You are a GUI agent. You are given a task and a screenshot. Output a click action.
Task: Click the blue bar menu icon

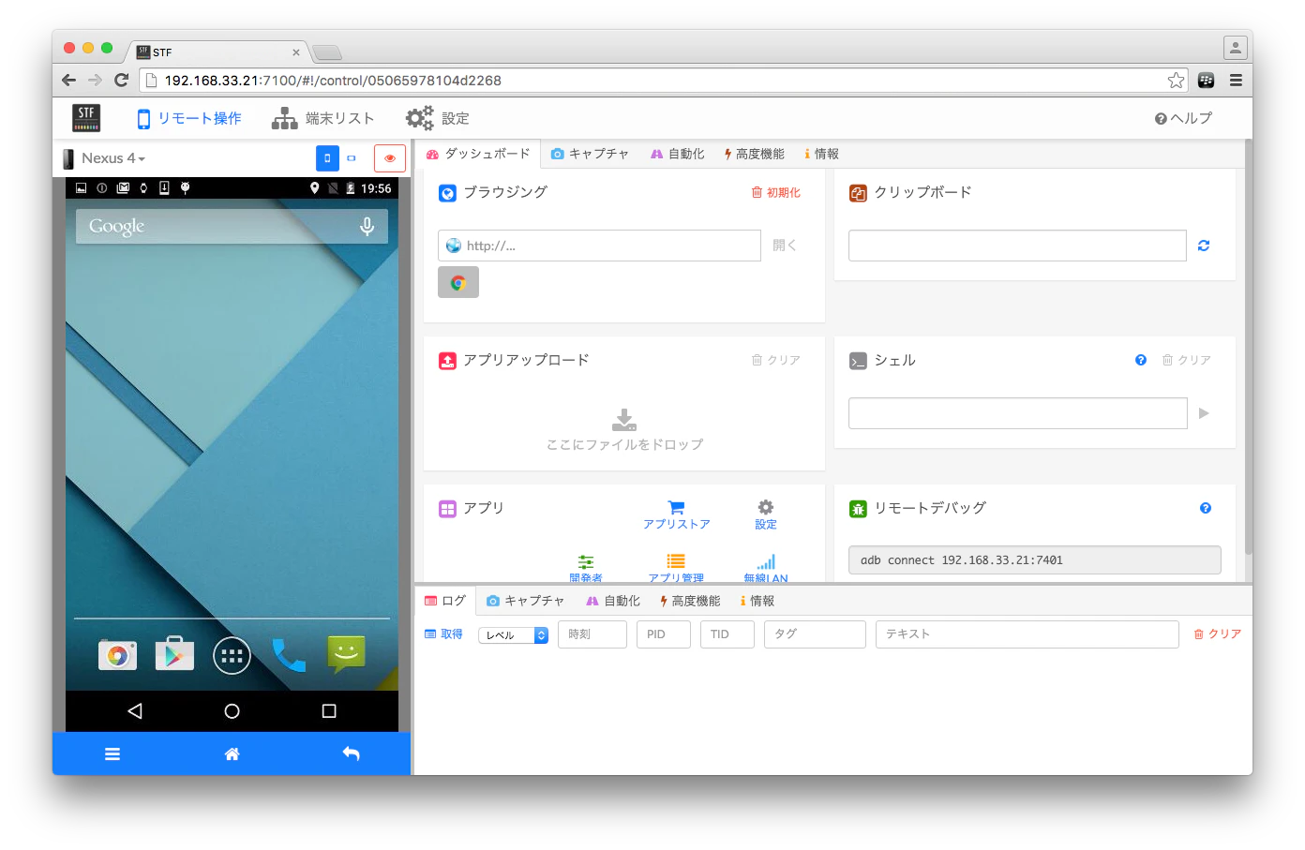coord(112,753)
